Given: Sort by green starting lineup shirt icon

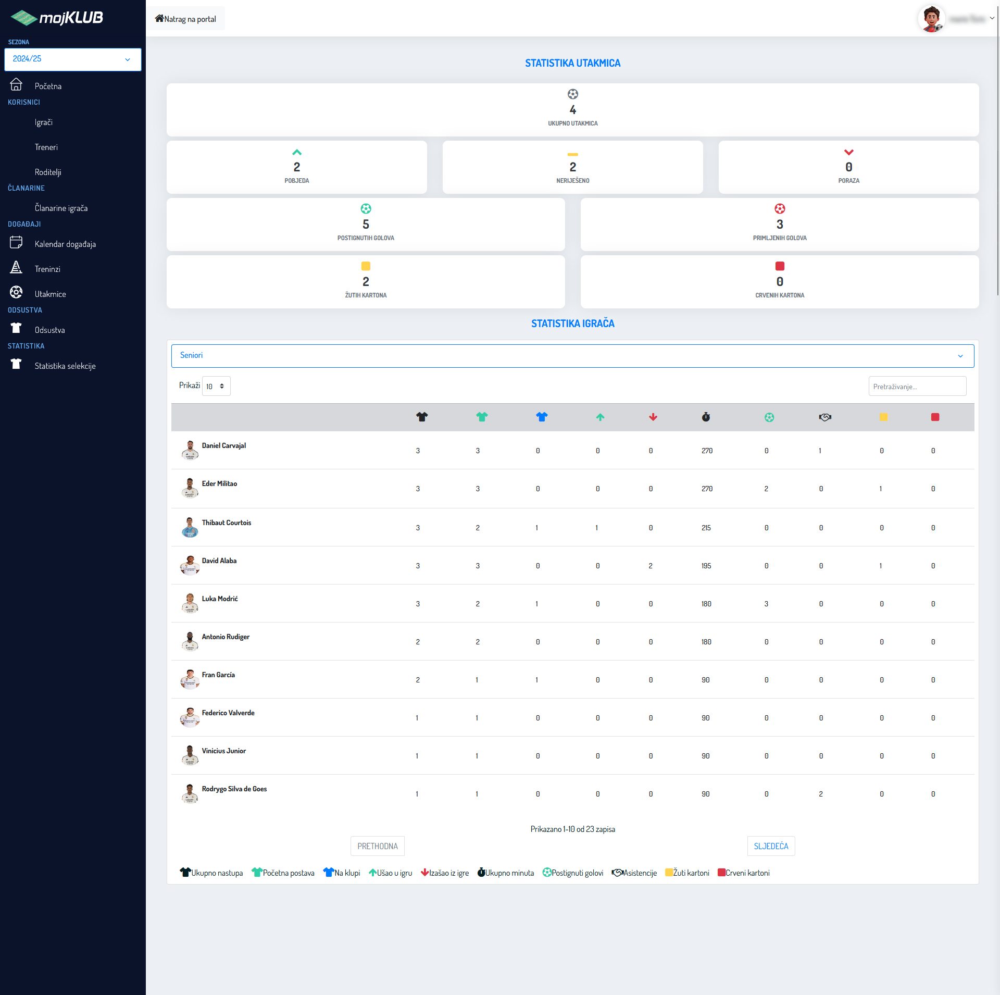Looking at the screenshot, I should point(482,417).
